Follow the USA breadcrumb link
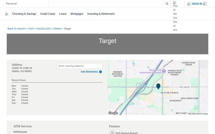Screen dimensions: 215x134 click(31, 28)
